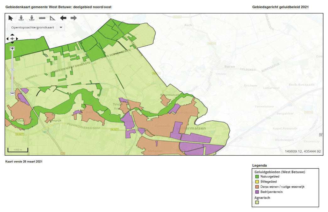Open the background map dropdown arrow

pos(61,27)
